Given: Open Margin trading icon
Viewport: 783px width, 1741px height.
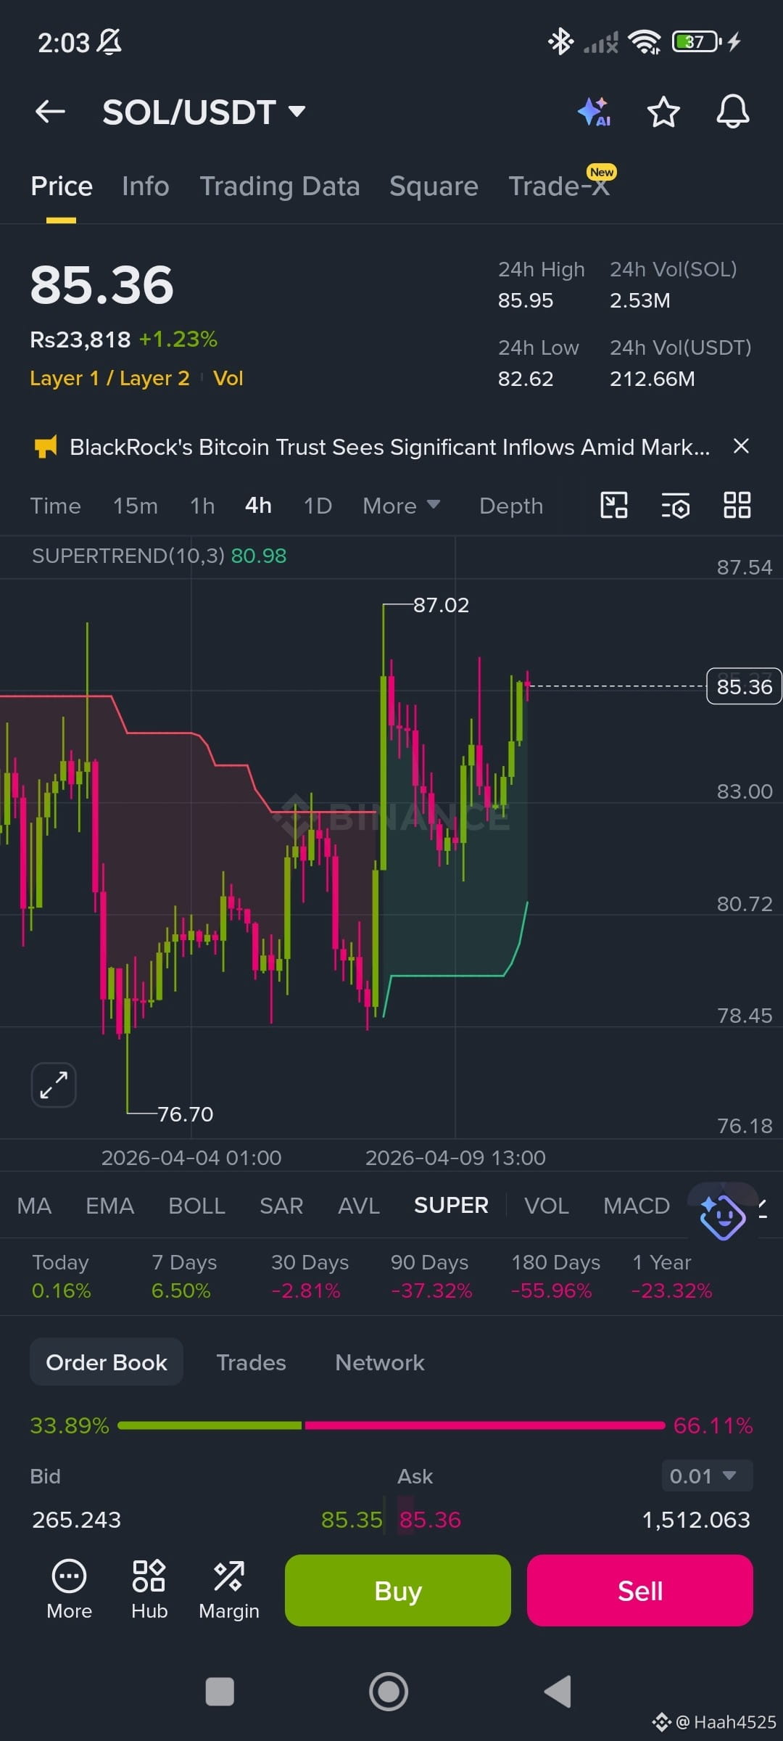Looking at the screenshot, I should pos(229,1590).
